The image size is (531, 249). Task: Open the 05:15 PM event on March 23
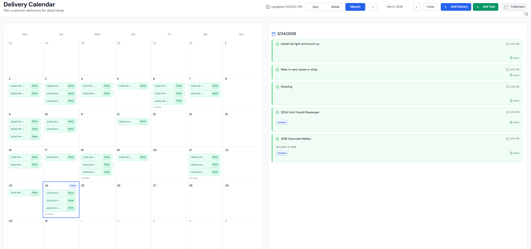(25, 193)
